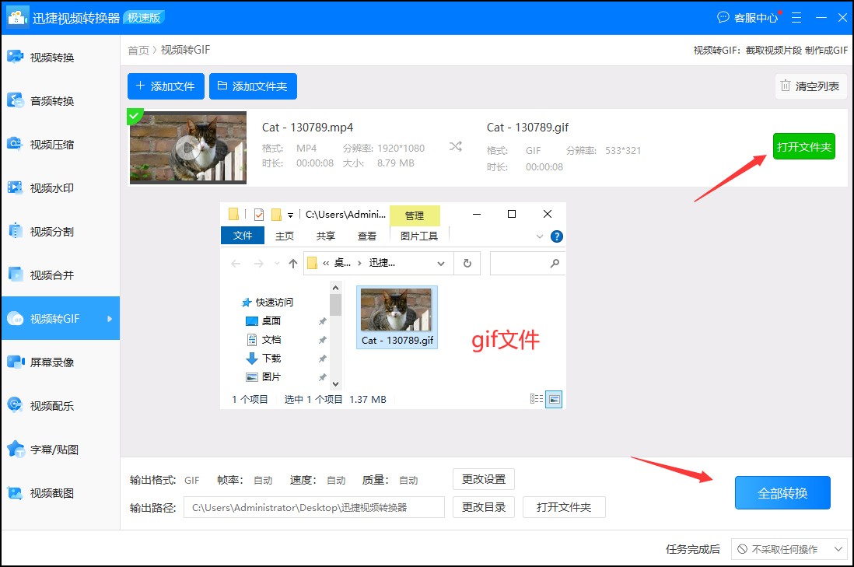This screenshot has width=854, height=567.
Task: Click 更改设置 to change output settings
Action: [x=484, y=479]
